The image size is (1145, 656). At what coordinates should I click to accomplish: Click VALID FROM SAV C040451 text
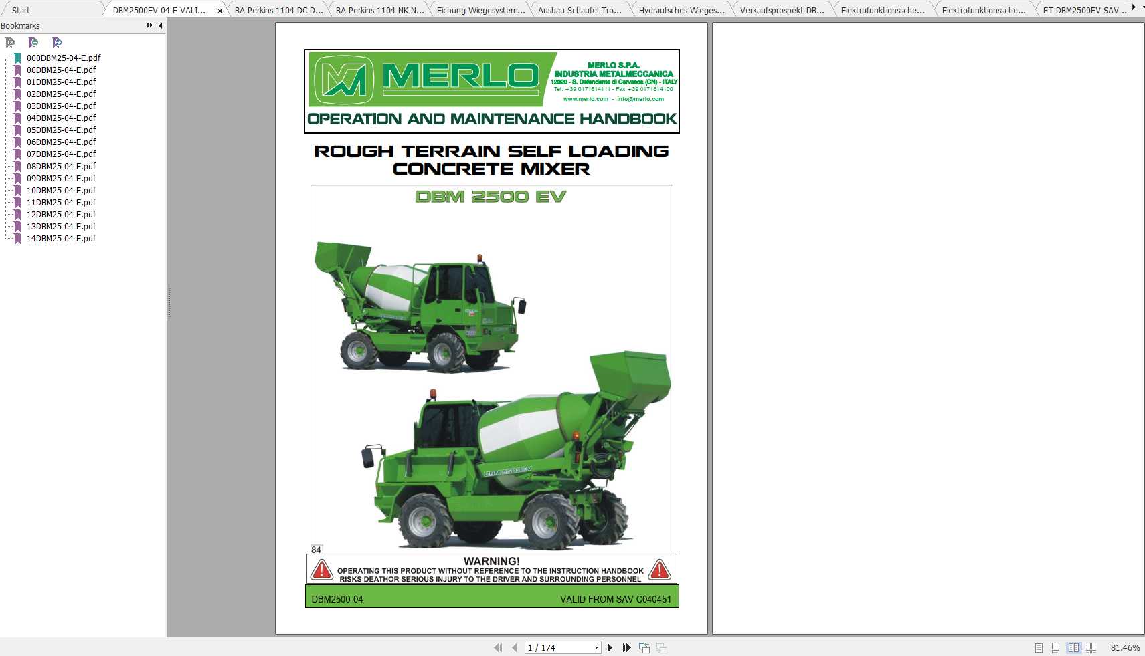tap(616, 599)
